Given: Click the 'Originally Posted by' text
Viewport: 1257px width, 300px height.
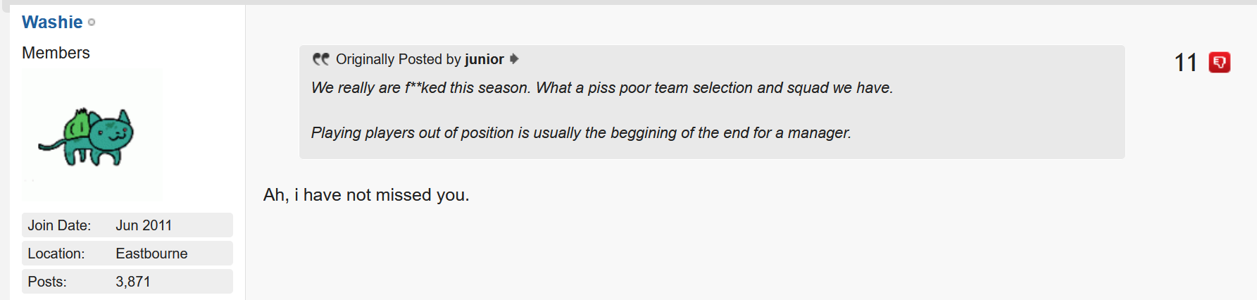Looking at the screenshot, I should click(398, 59).
